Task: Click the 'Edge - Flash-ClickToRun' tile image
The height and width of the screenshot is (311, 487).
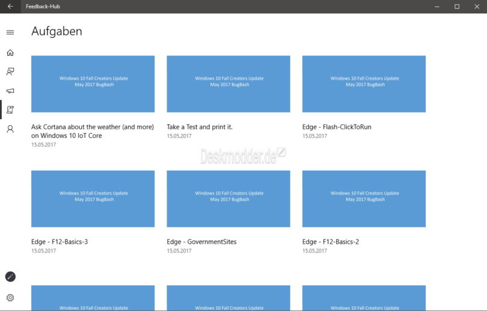Action: (x=364, y=84)
